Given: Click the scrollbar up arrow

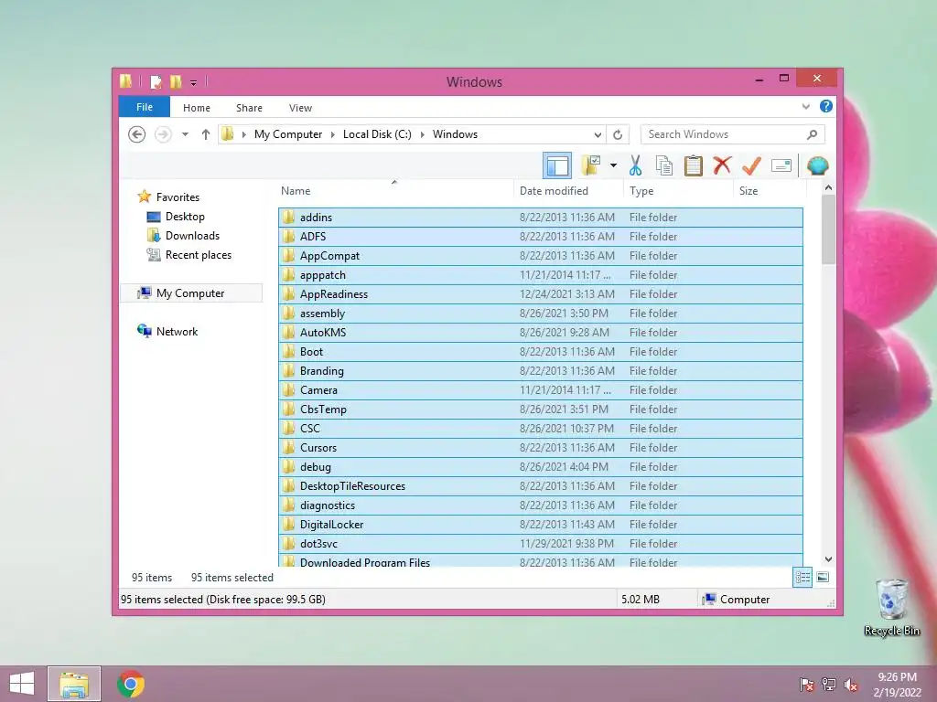Looking at the screenshot, I should [x=828, y=187].
